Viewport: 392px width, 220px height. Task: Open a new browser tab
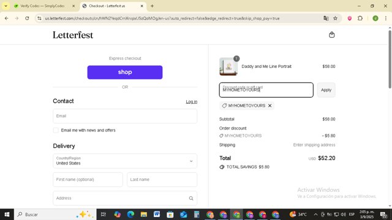[152, 6]
